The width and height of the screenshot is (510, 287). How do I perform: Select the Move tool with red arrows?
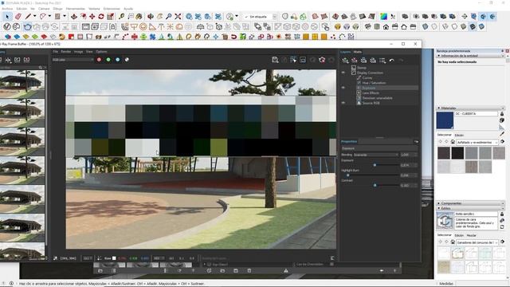point(92,16)
